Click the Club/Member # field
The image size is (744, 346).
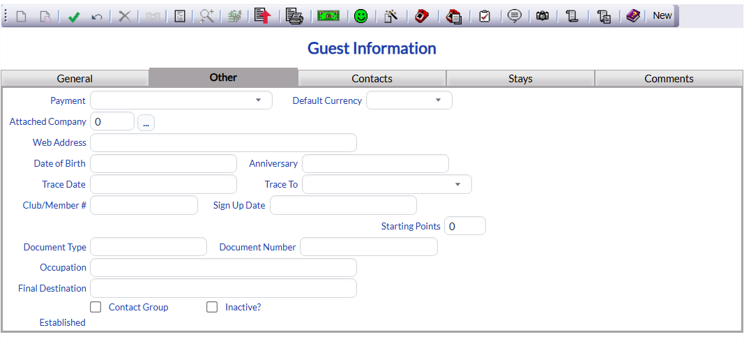144,205
